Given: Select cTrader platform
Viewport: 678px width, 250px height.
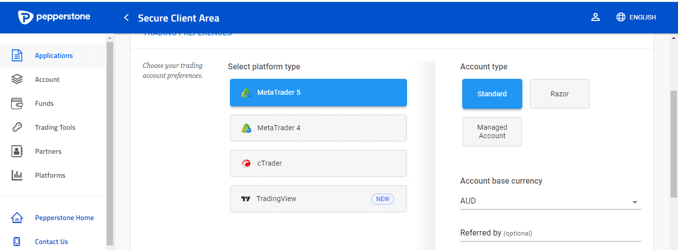Looking at the screenshot, I should [318, 164].
